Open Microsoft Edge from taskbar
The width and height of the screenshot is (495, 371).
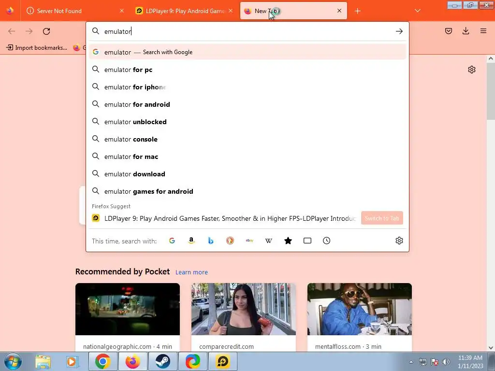pos(192,361)
